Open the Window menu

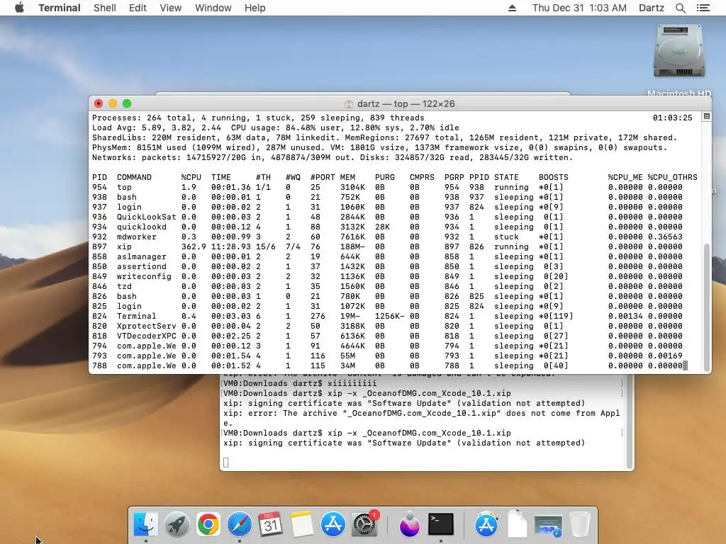pos(213,8)
